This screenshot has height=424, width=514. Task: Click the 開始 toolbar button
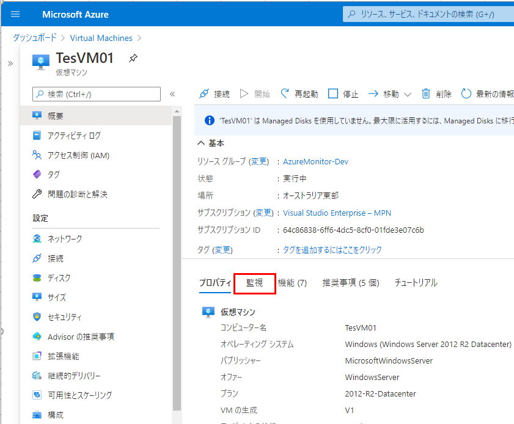tap(255, 94)
